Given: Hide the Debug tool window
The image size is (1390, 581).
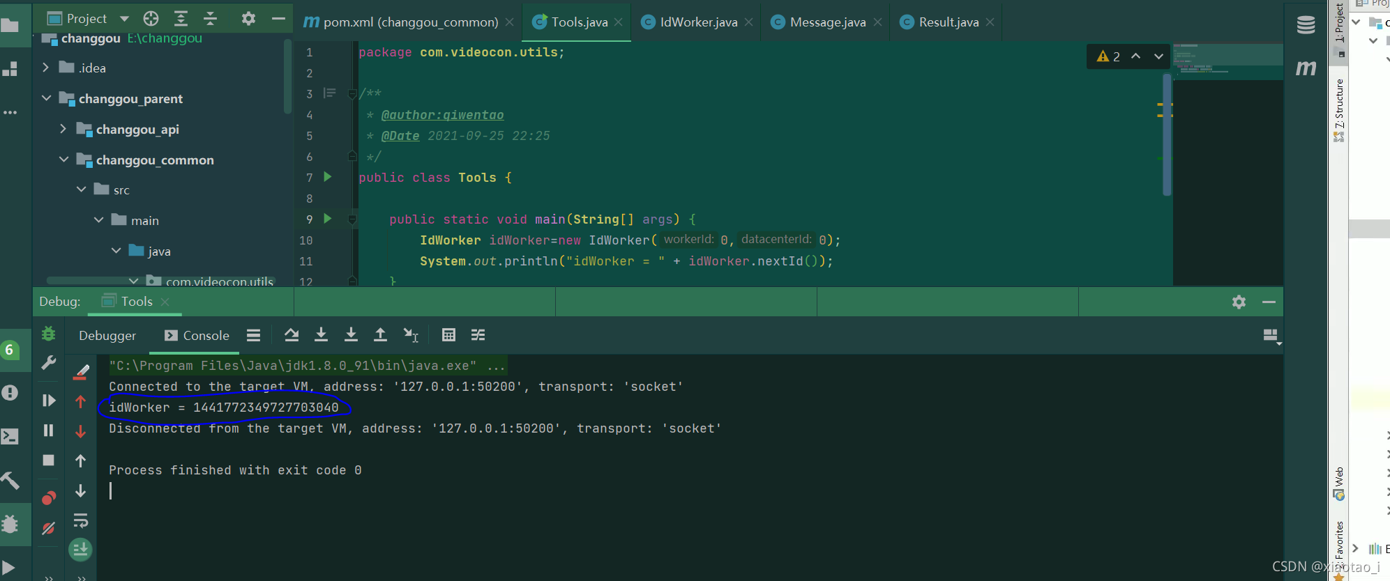Looking at the screenshot, I should point(1269,302).
